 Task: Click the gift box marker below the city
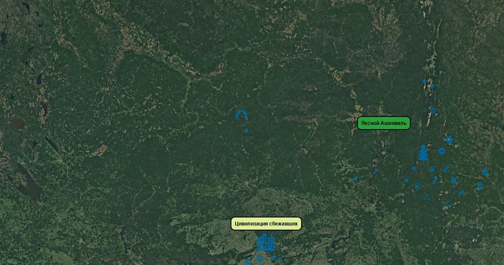click(260, 258)
